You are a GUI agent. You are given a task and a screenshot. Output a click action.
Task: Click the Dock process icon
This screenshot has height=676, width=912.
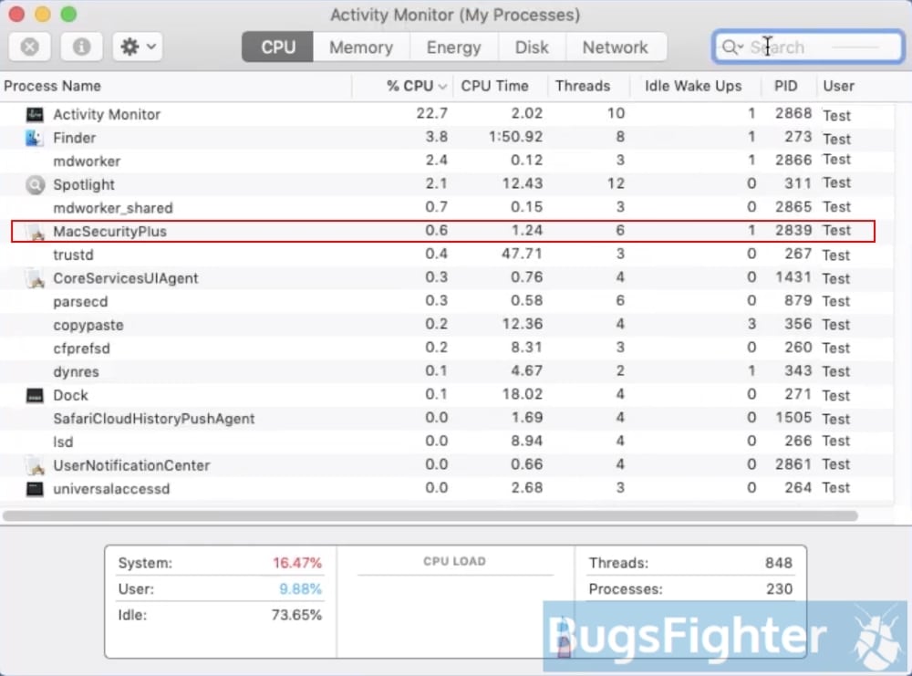click(x=35, y=396)
